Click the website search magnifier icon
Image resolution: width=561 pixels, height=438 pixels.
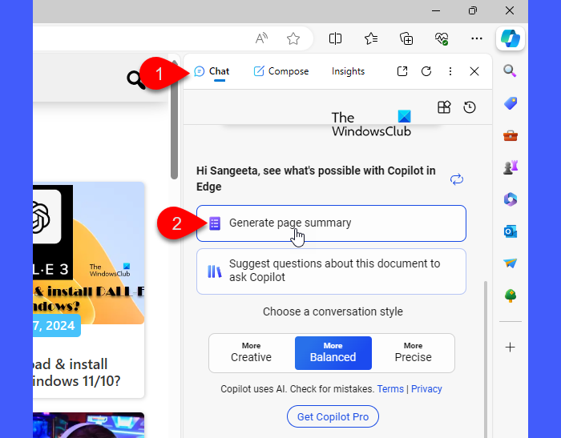click(x=135, y=80)
